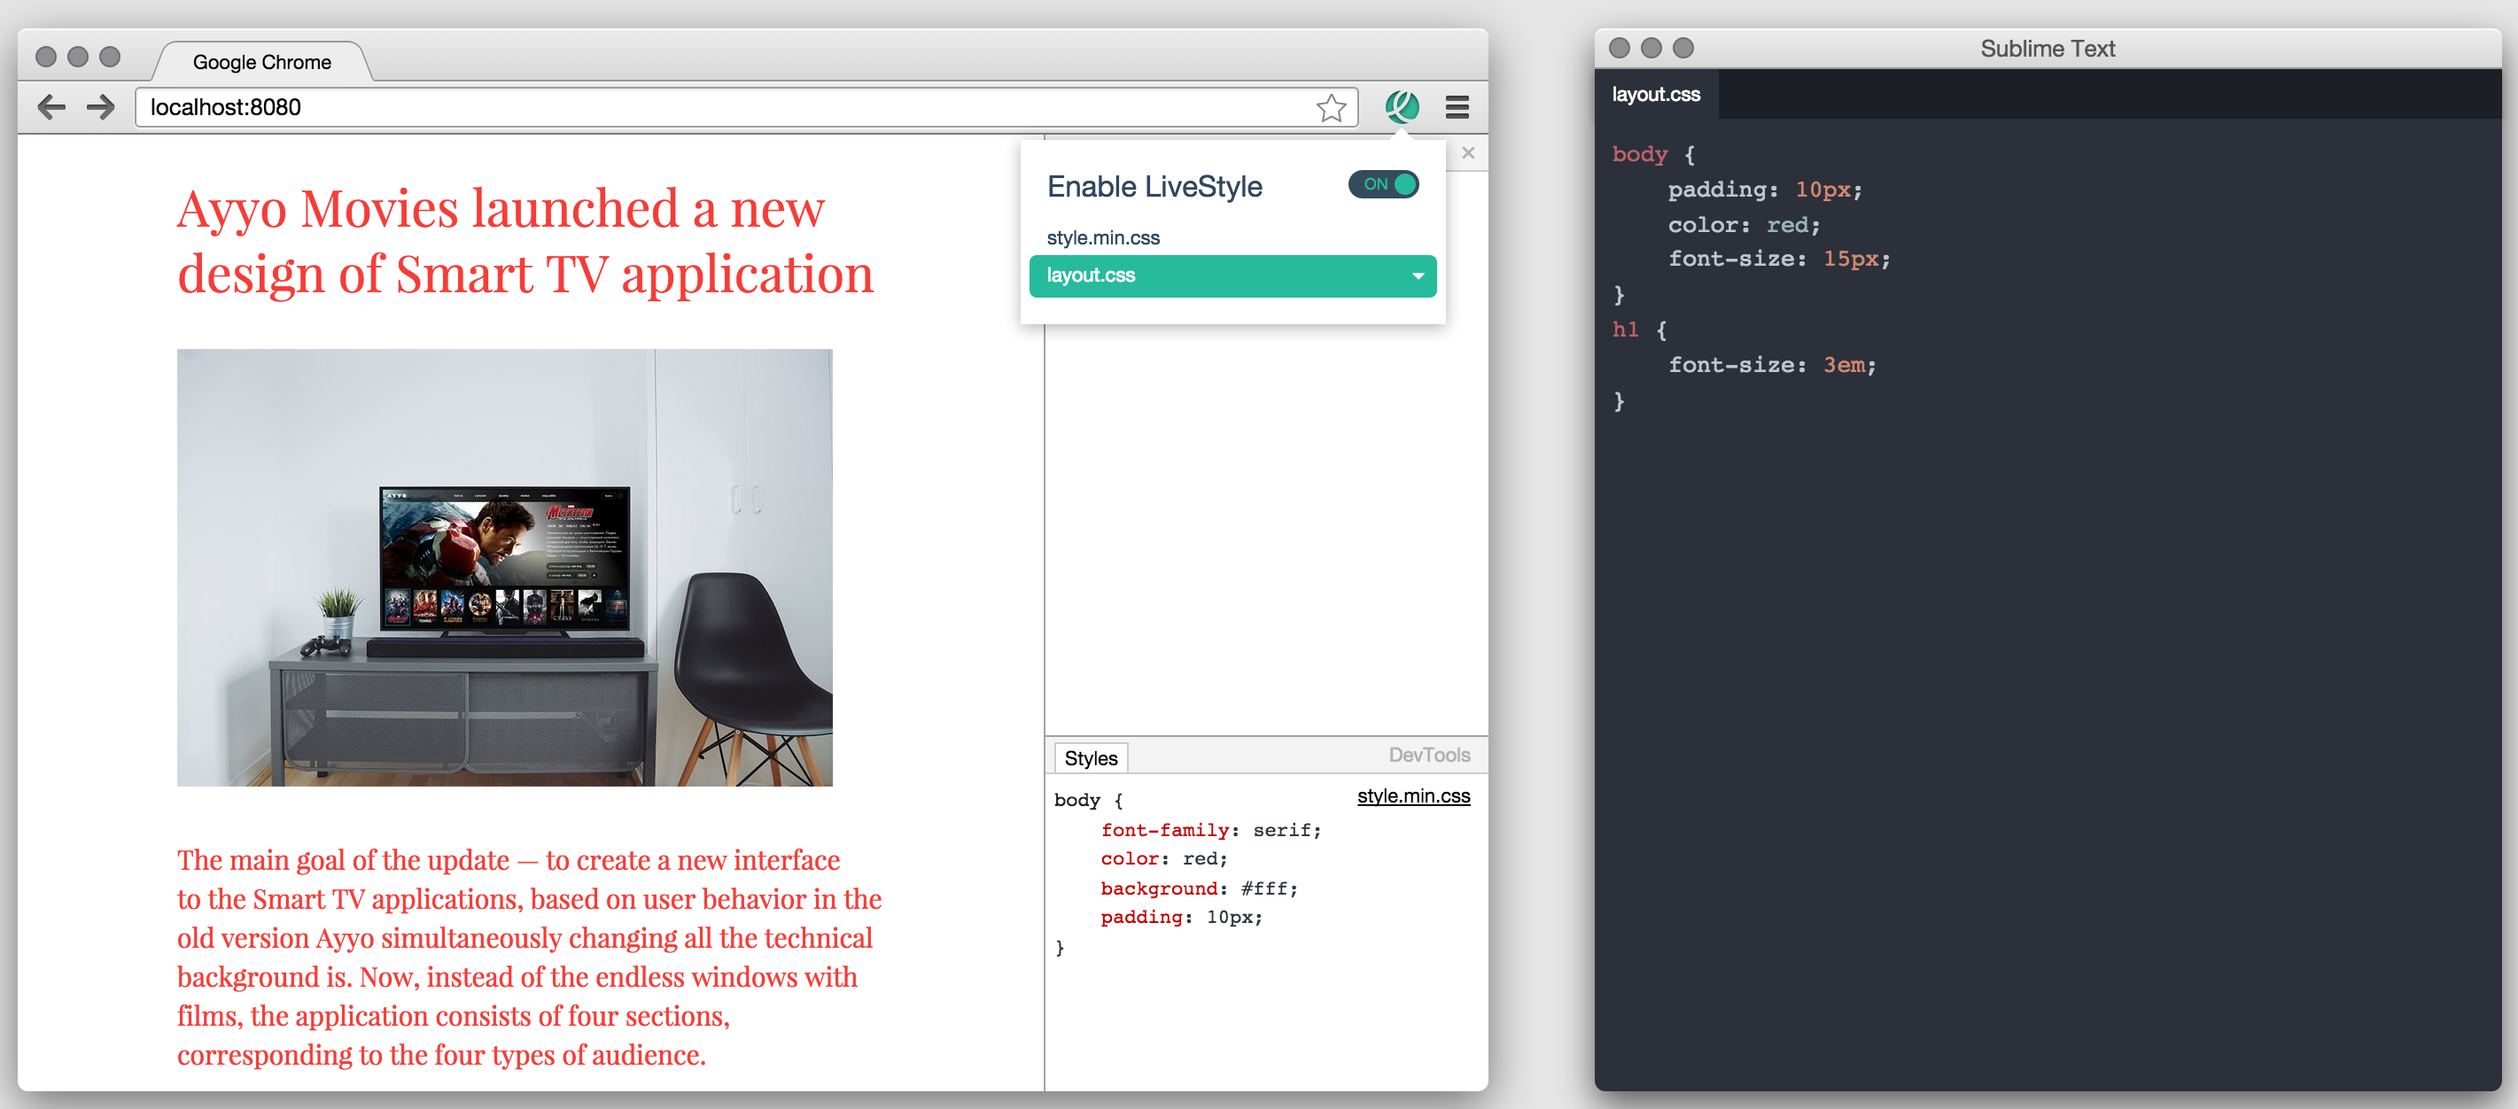Close the DevTools panel with X
The width and height of the screenshot is (2518, 1109).
tap(1467, 153)
